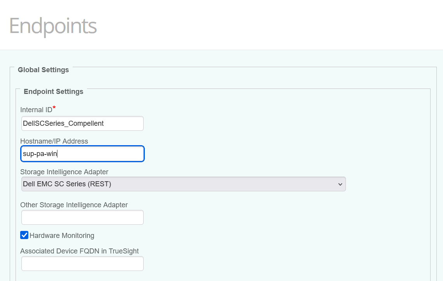Click the Hardware Monitoring label text
This screenshot has height=281, width=443.
(62, 236)
